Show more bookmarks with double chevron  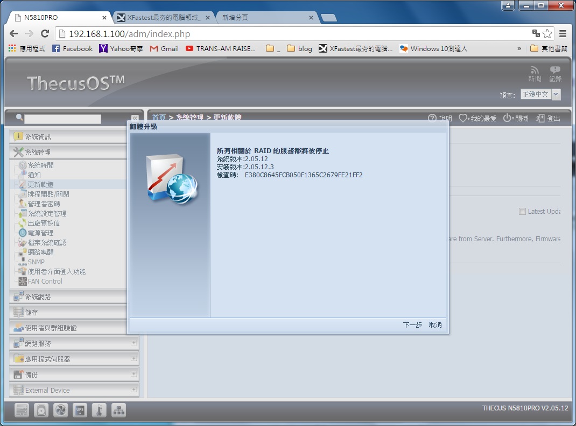click(519, 48)
